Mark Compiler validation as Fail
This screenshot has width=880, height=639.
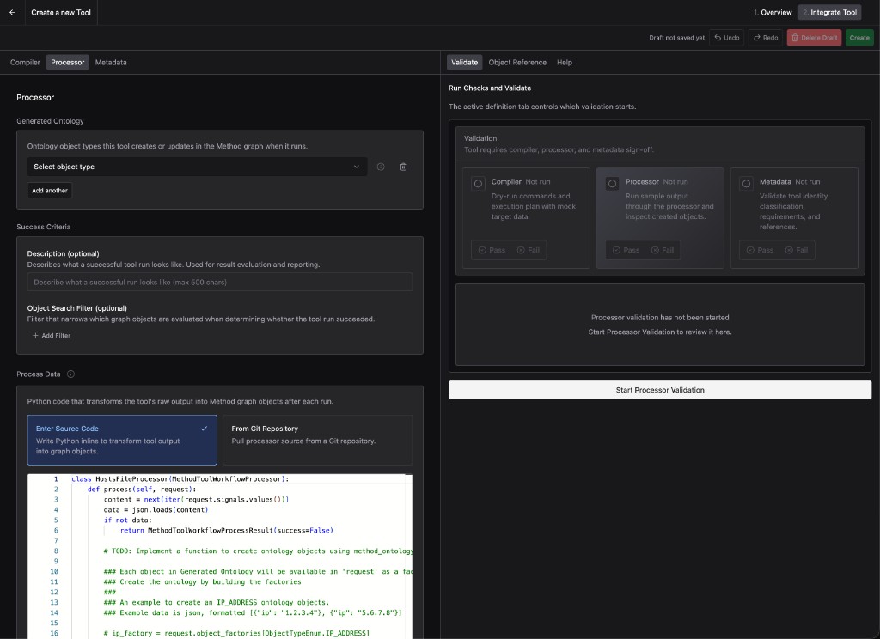coord(529,250)
